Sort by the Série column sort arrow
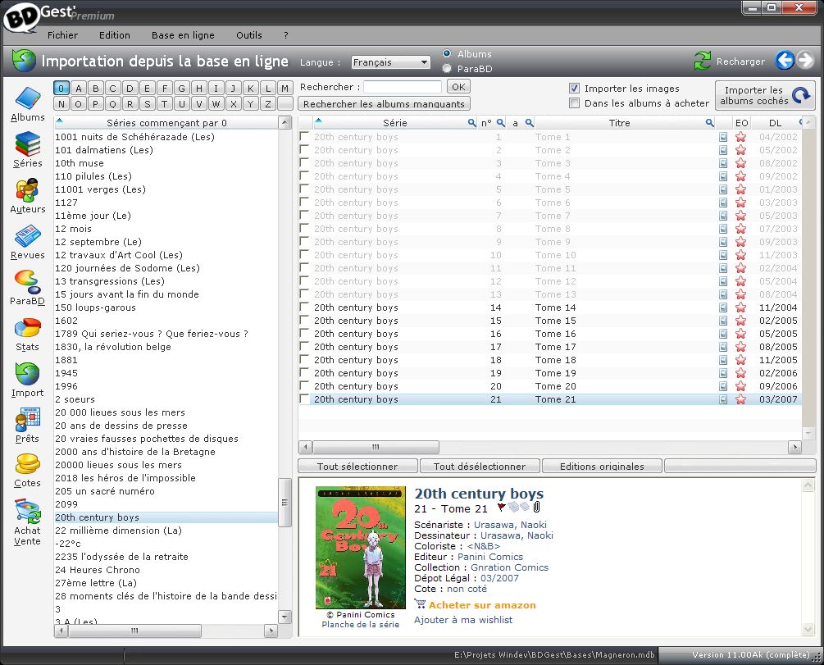 click(318, 121)
